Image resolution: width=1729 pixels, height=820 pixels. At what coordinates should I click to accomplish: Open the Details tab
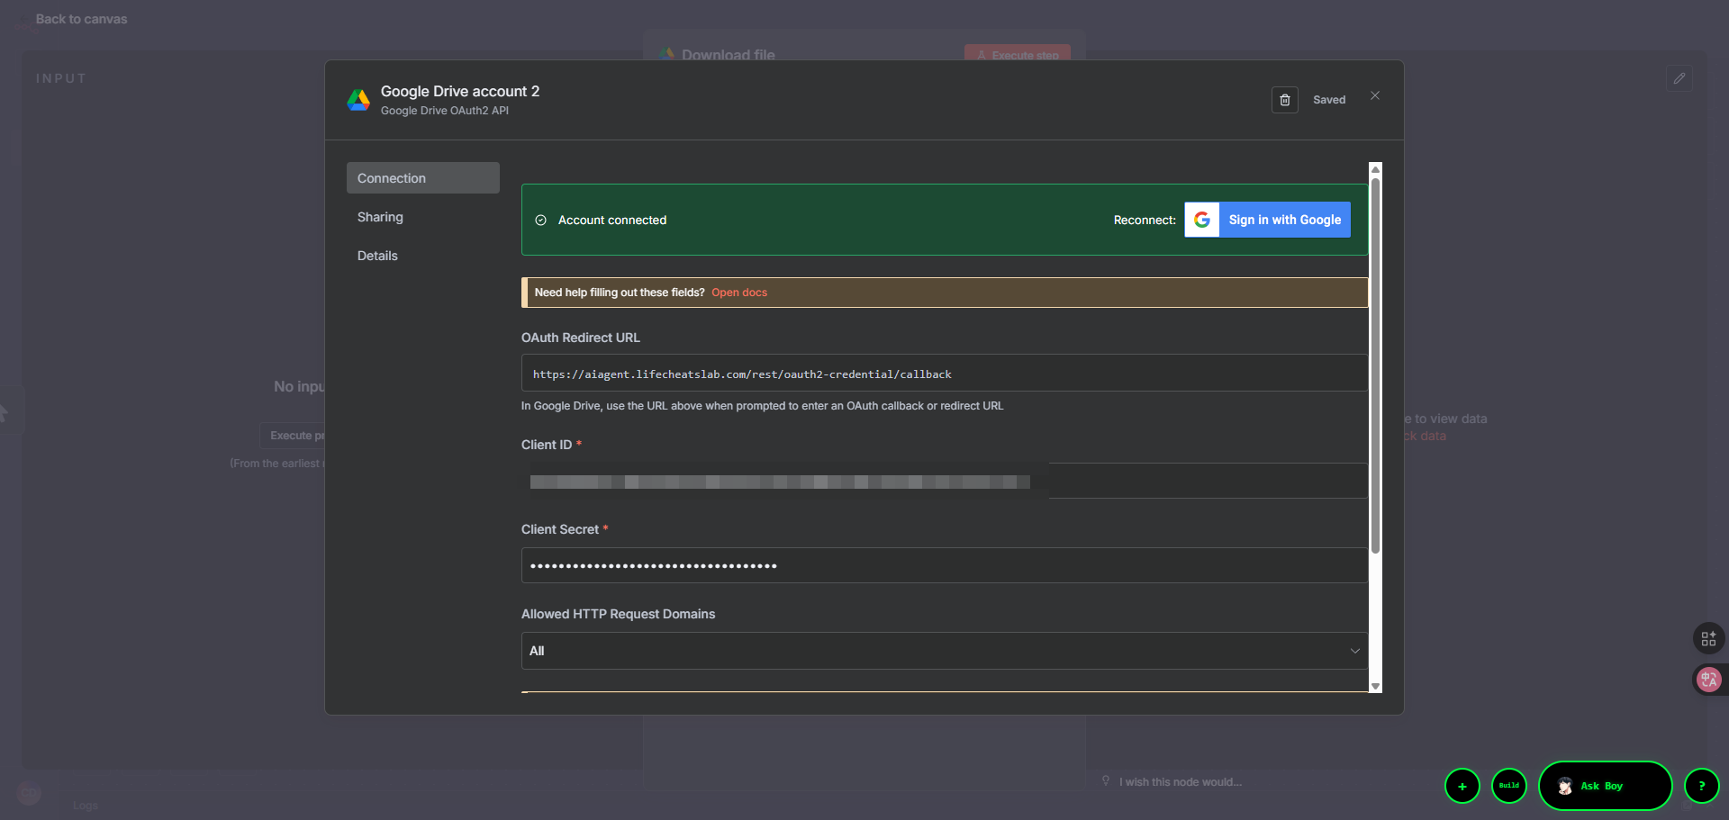click(x=377, y=256)
